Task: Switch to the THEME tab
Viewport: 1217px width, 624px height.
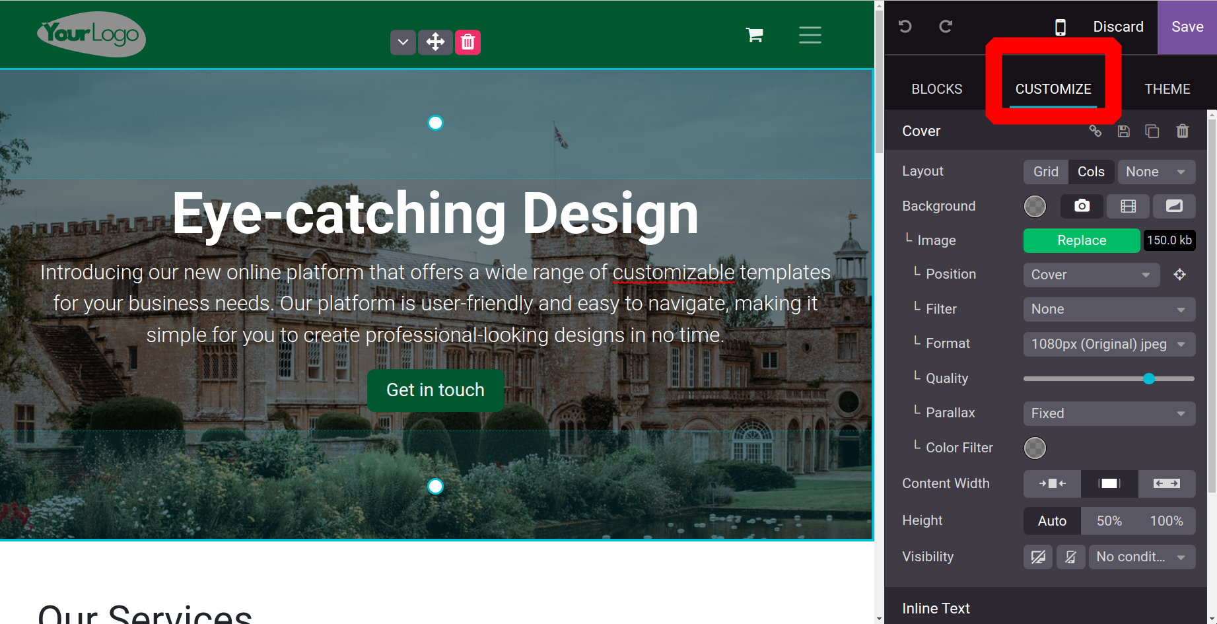Action: click(1167, 89)
